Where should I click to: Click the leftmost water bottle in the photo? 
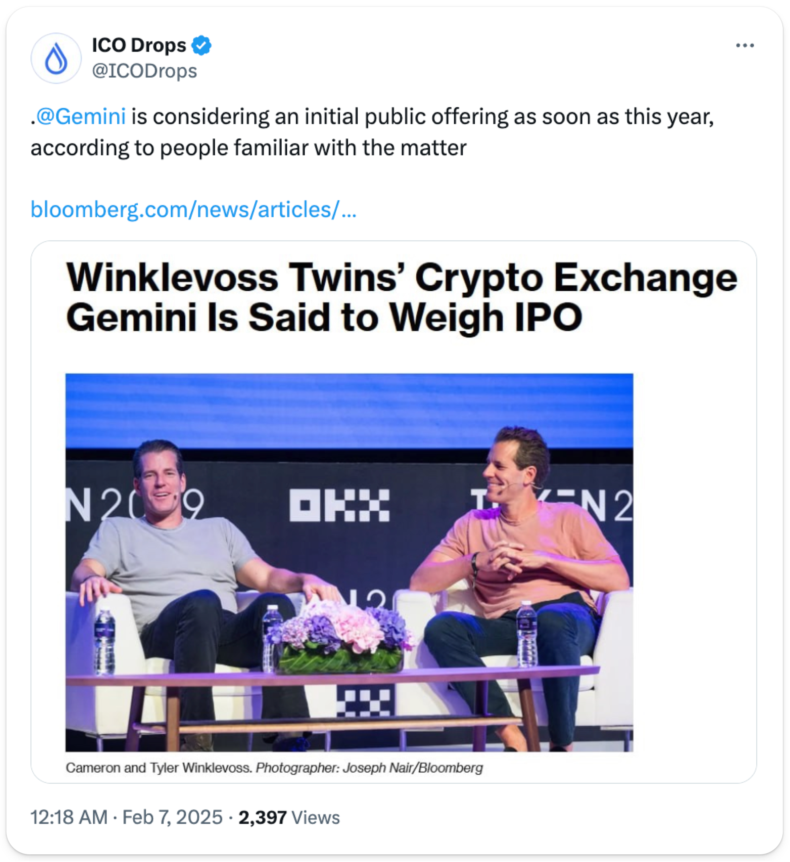[104, 642]
